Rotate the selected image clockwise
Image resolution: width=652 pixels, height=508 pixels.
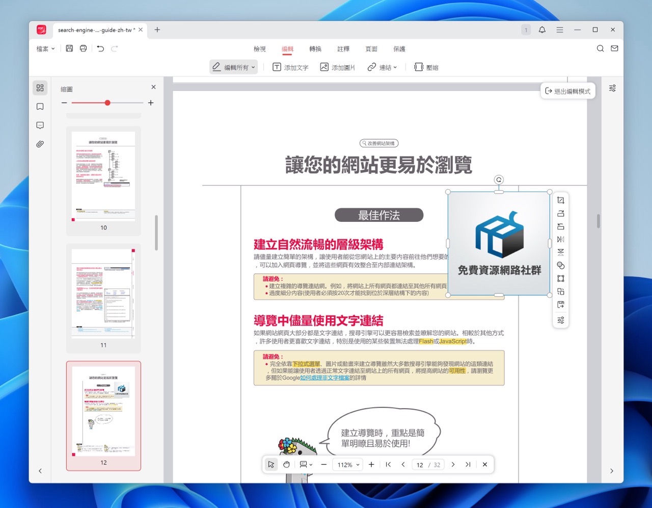(560, 214)
